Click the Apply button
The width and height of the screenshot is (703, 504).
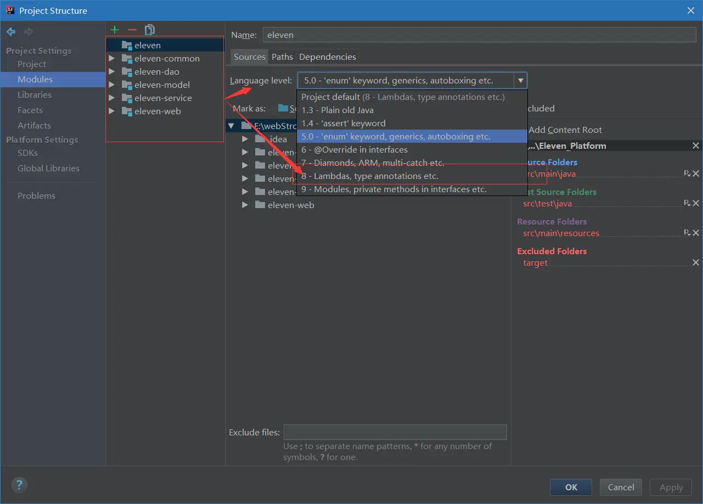pyautogui.click(x=671, y=487)
